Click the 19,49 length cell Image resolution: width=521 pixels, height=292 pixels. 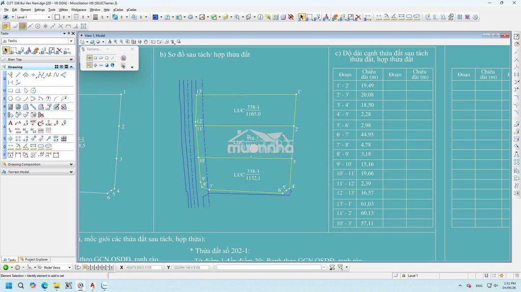point(369,85)
